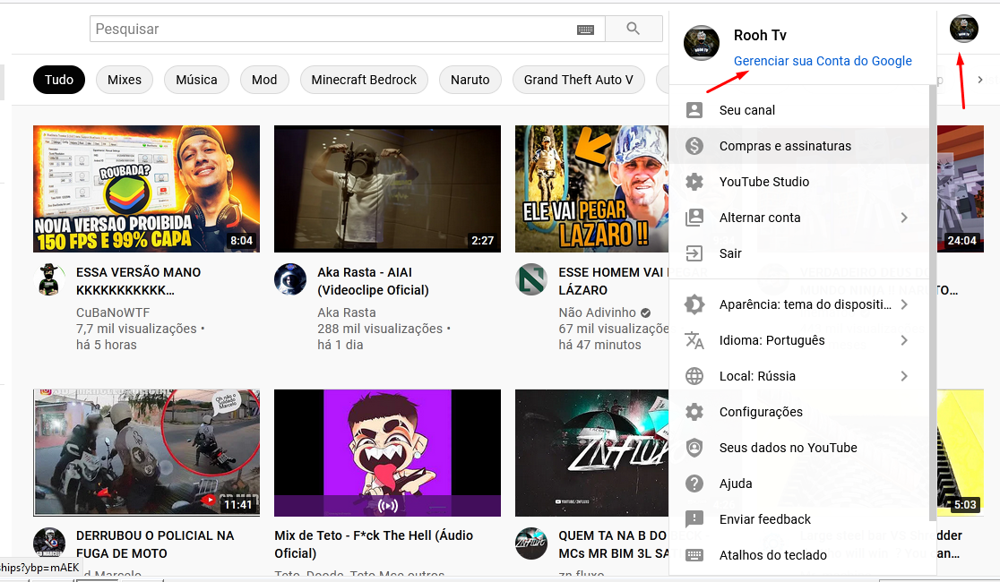This screenshot has height=582, width=1000.
Task: Open the CuBaNoWTF channel avatar
Action: pyautogui.click(x=49, y=279)
